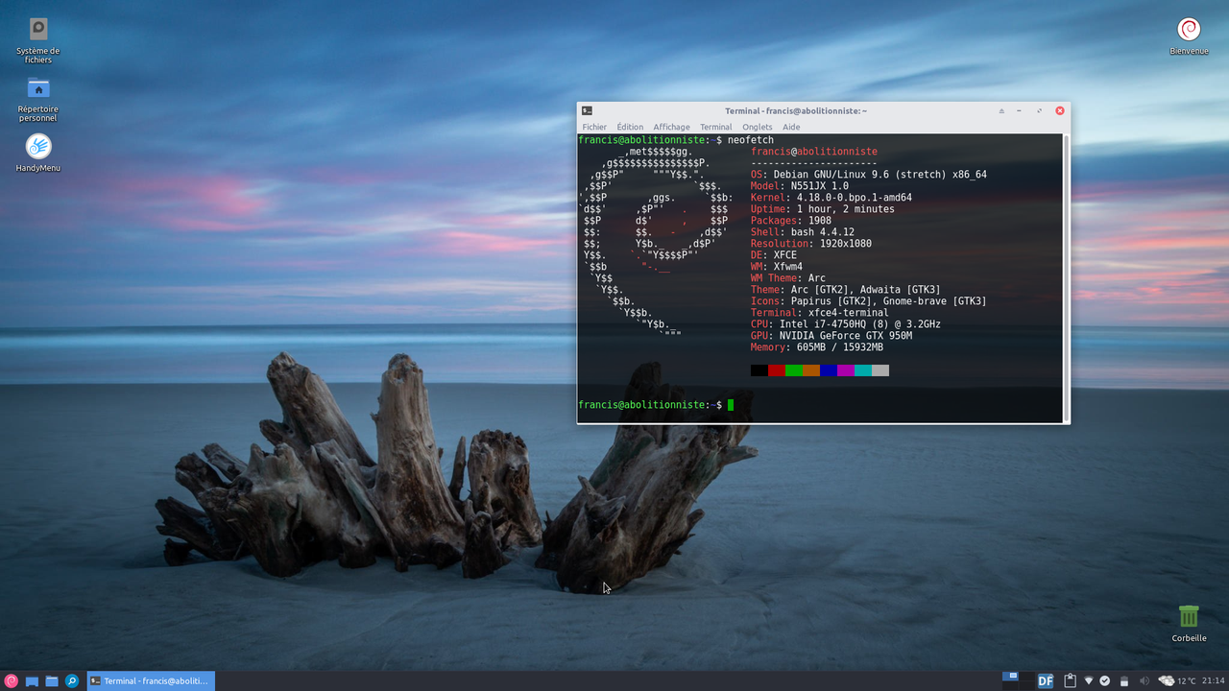The width and height of the screenshot is (1229, 691).
Task: Open the Debian application menu in taskbar
Action: click(11, 680)
